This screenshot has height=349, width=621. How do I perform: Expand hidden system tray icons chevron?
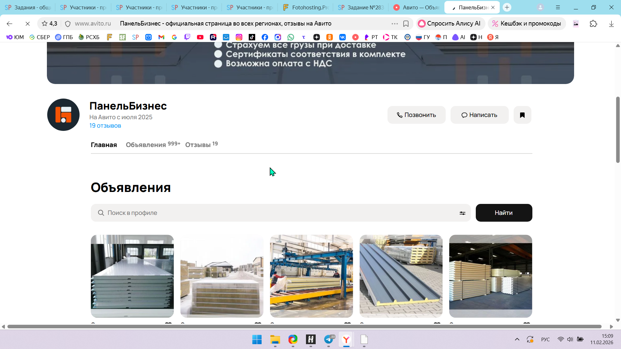coord(517,339)
